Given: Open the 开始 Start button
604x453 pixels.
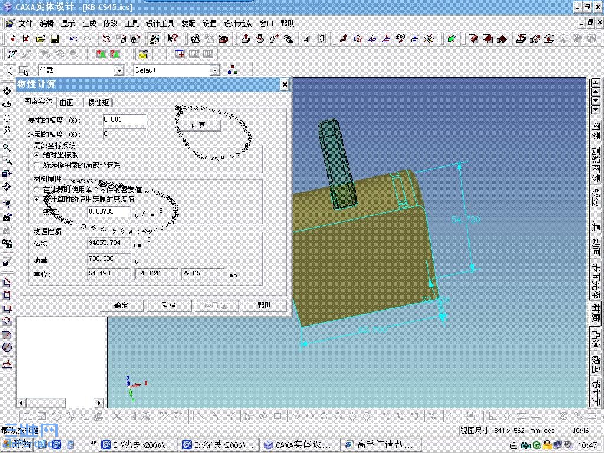Looking at the screenshot, I should [x=18, y=444].
